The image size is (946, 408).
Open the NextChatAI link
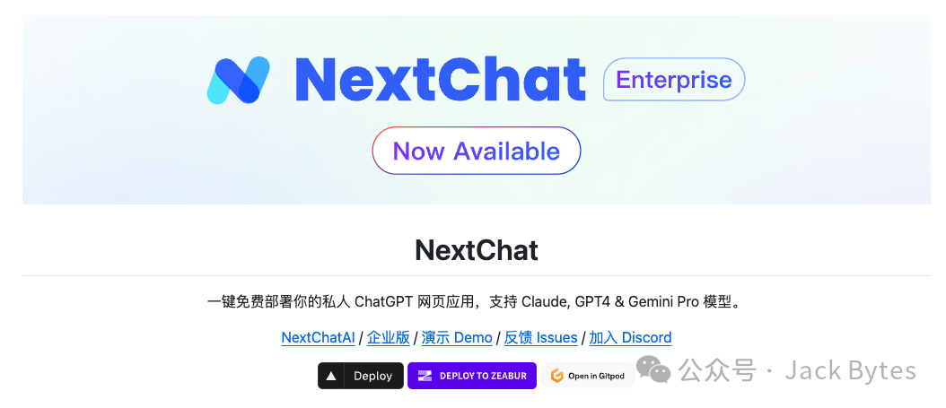(x=318, y=337)
